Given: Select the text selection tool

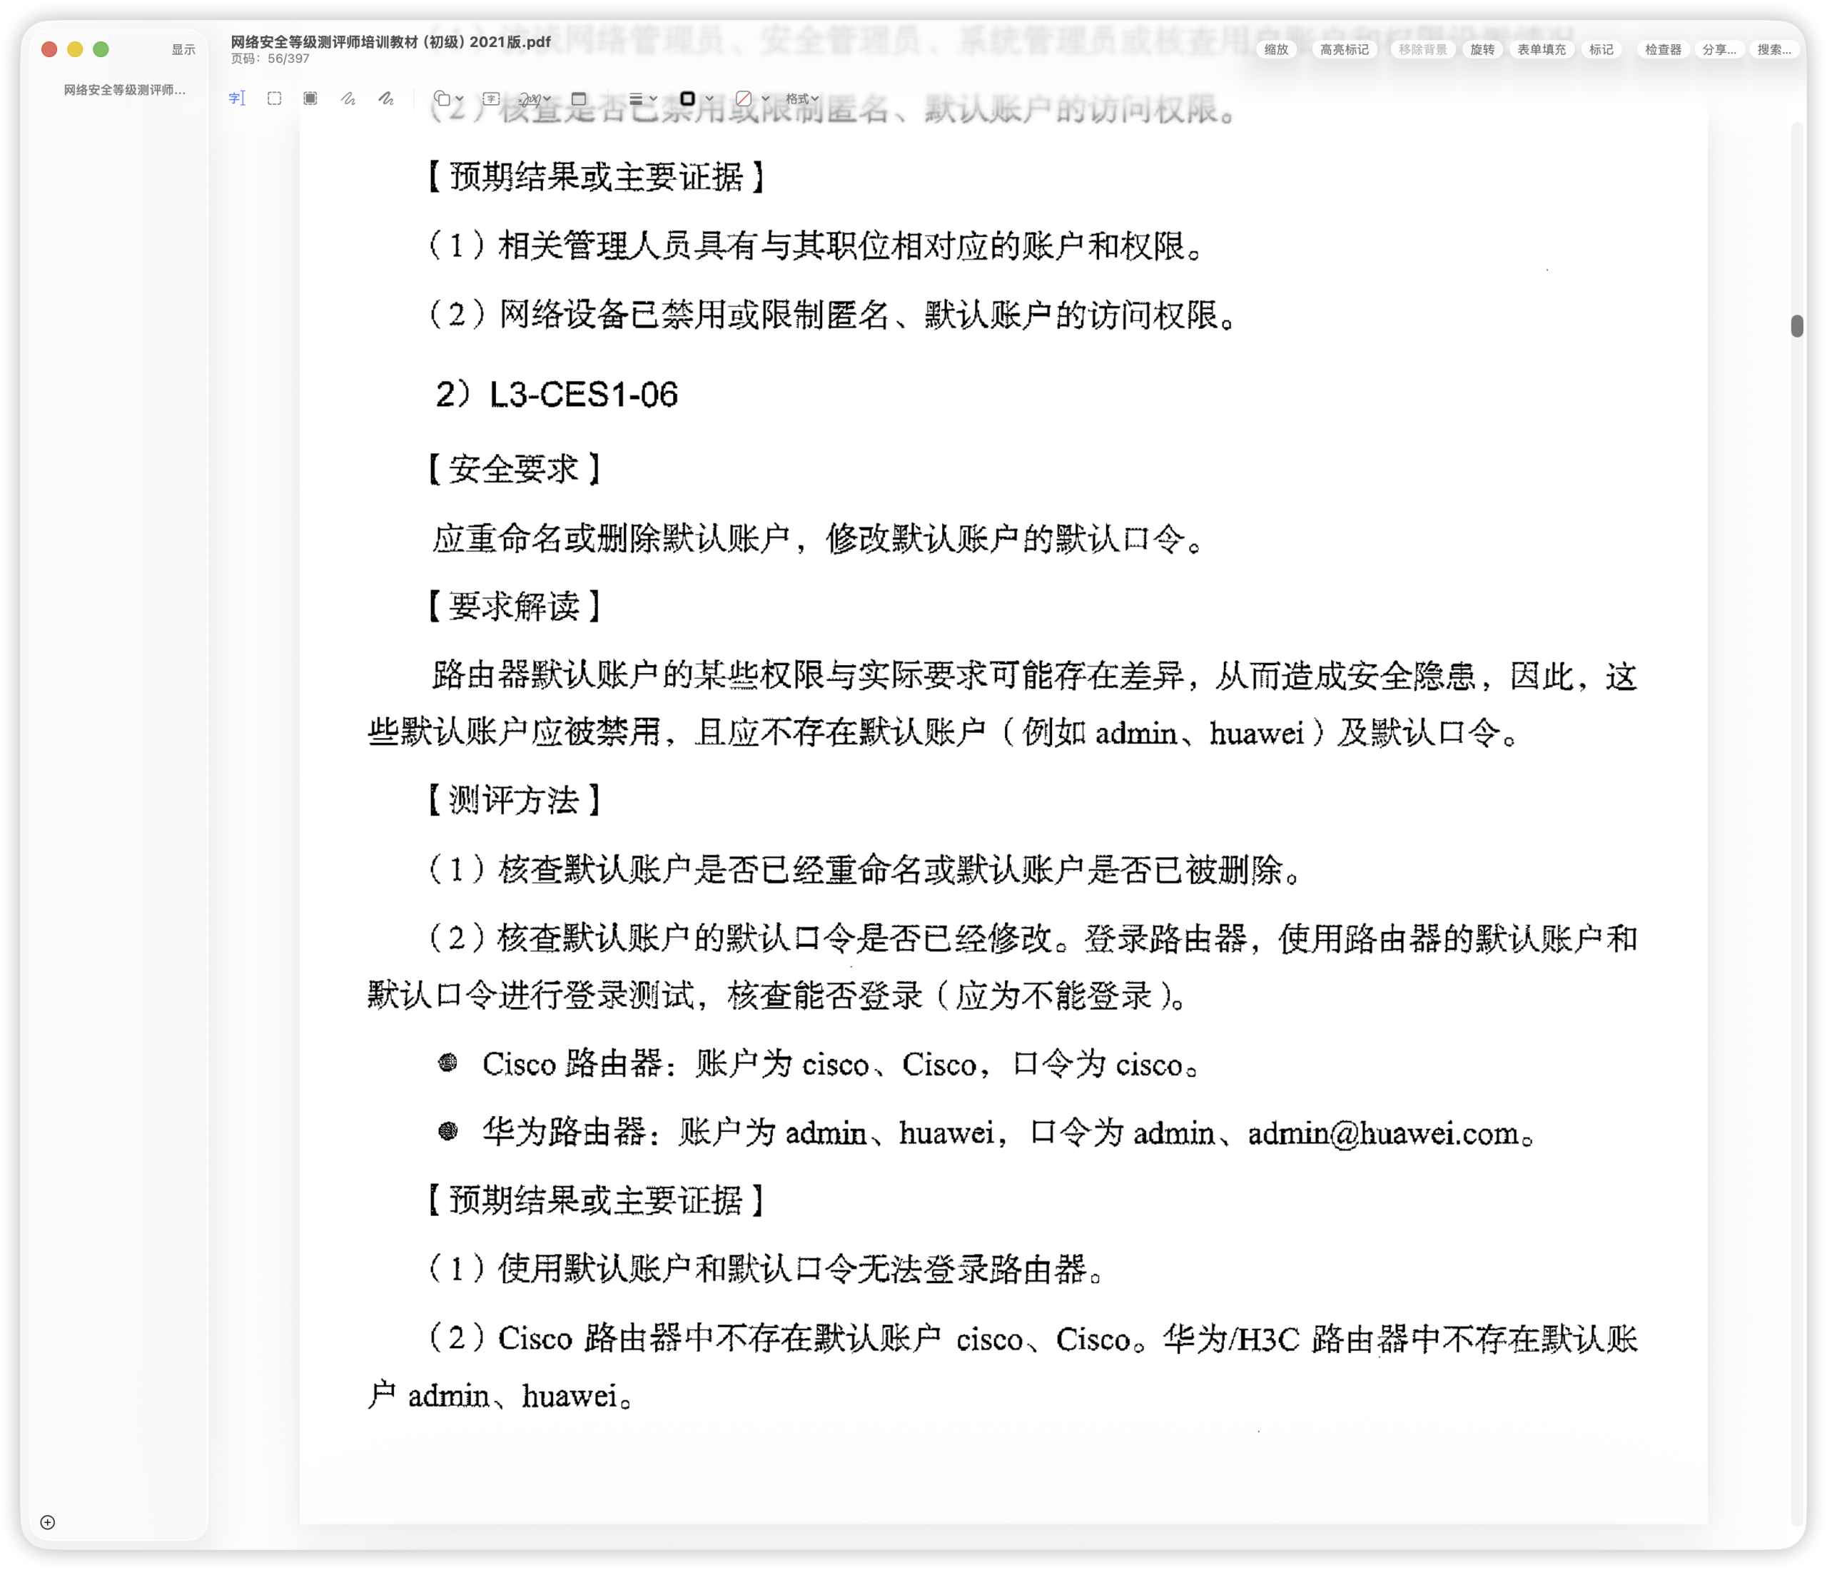Looking at the screenshot, I should tap(237, 98).
